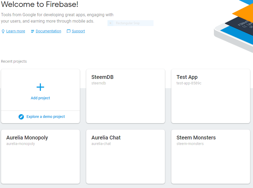Click the blue plus icon
This screenshot has width=253, height=188.
click(40, 87)
